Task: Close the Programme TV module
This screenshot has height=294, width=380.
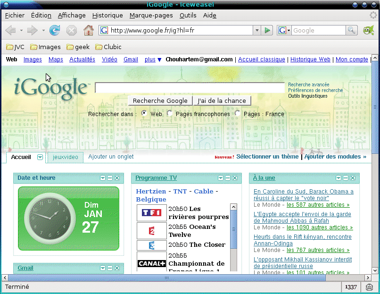Action: [235, 178]
